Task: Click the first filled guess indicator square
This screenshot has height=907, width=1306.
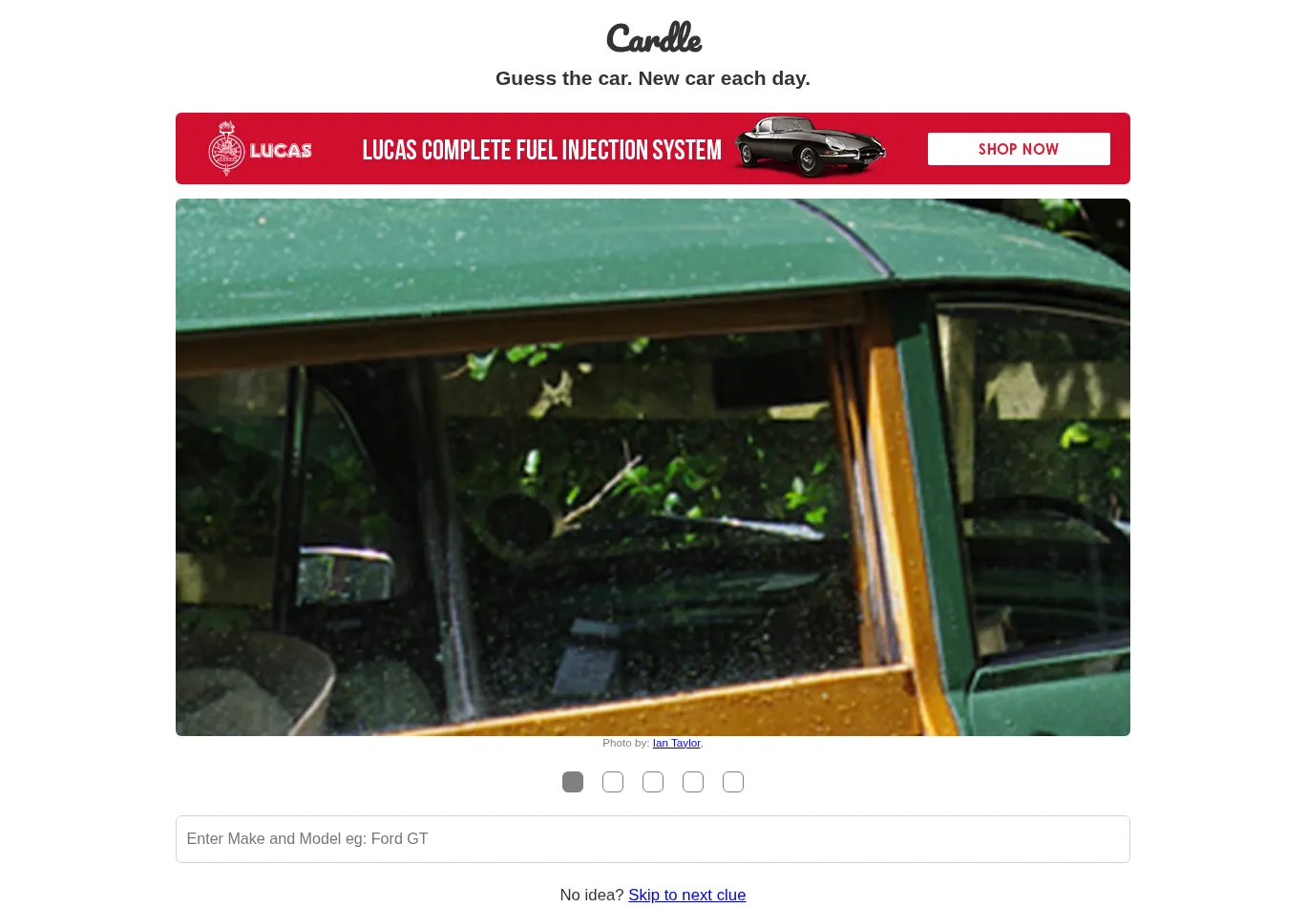Action: (573, 782)
